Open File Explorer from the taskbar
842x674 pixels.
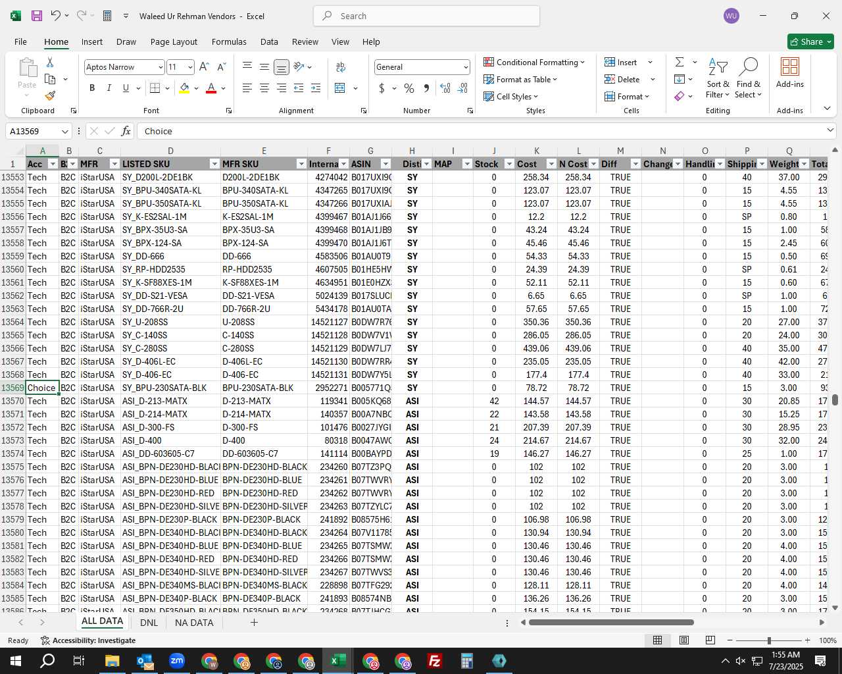[112, 661]
